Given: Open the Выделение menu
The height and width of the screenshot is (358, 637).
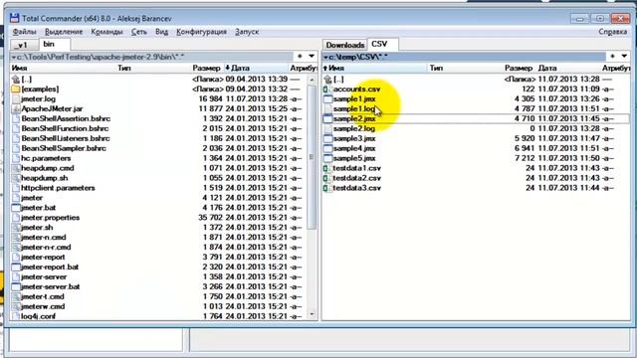Looking at the screenshot, I should pos(64,32).
